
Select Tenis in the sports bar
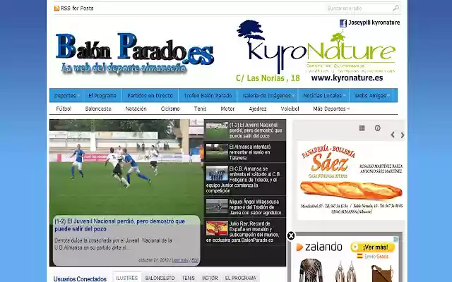(x=200, y=109)
